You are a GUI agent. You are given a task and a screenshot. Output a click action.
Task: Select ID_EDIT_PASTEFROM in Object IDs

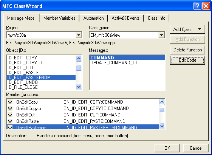pyautogui.click(x=41, y=77)
